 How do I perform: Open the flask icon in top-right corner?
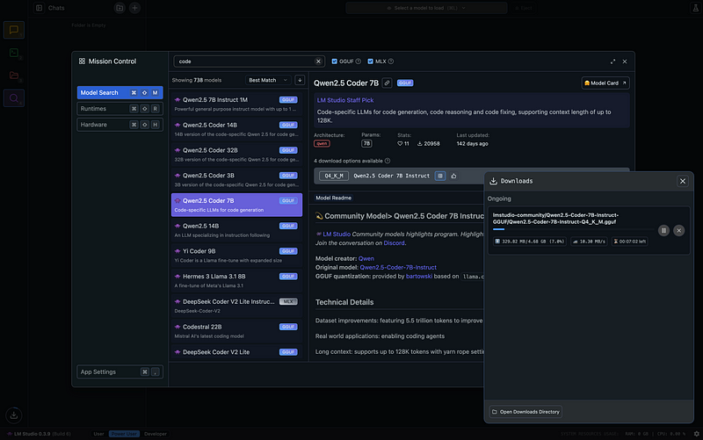click(695, 8)
